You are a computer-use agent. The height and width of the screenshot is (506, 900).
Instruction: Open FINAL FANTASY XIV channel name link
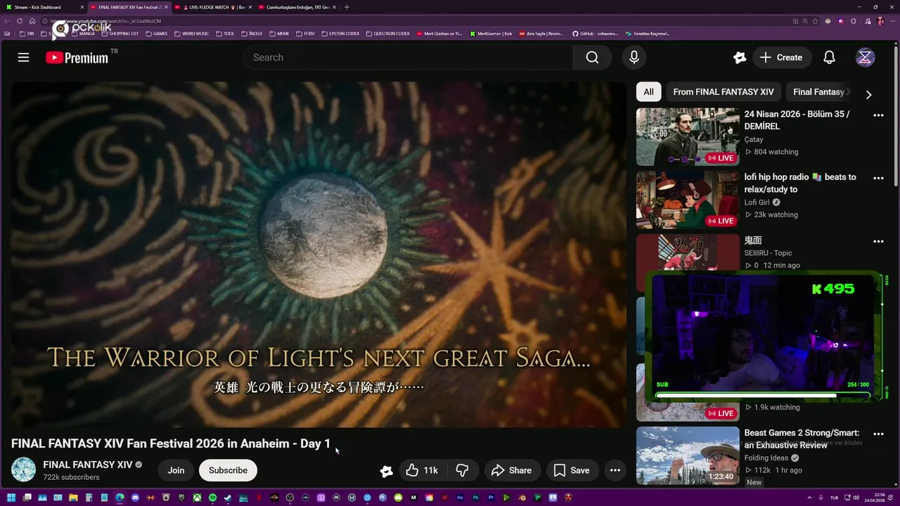(x=88, y=465)
